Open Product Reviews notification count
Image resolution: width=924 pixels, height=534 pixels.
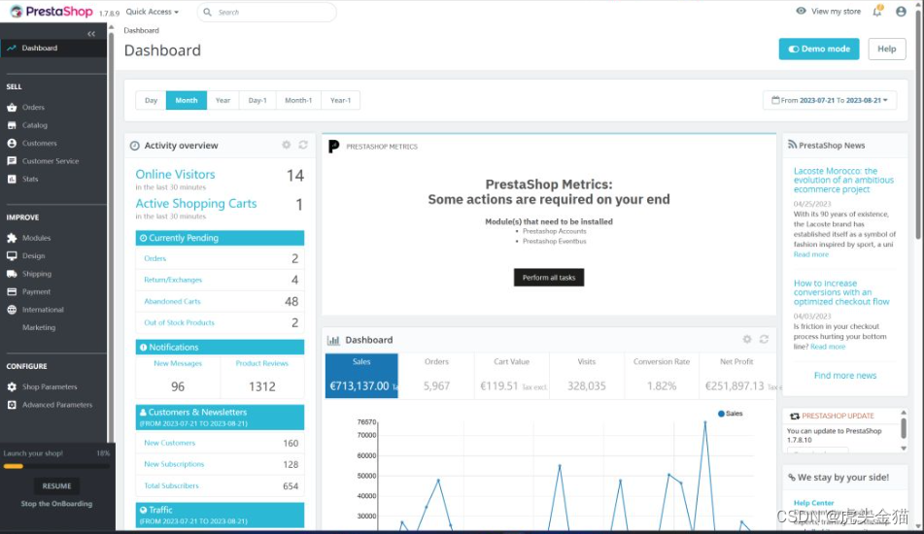tap(261, 386)
